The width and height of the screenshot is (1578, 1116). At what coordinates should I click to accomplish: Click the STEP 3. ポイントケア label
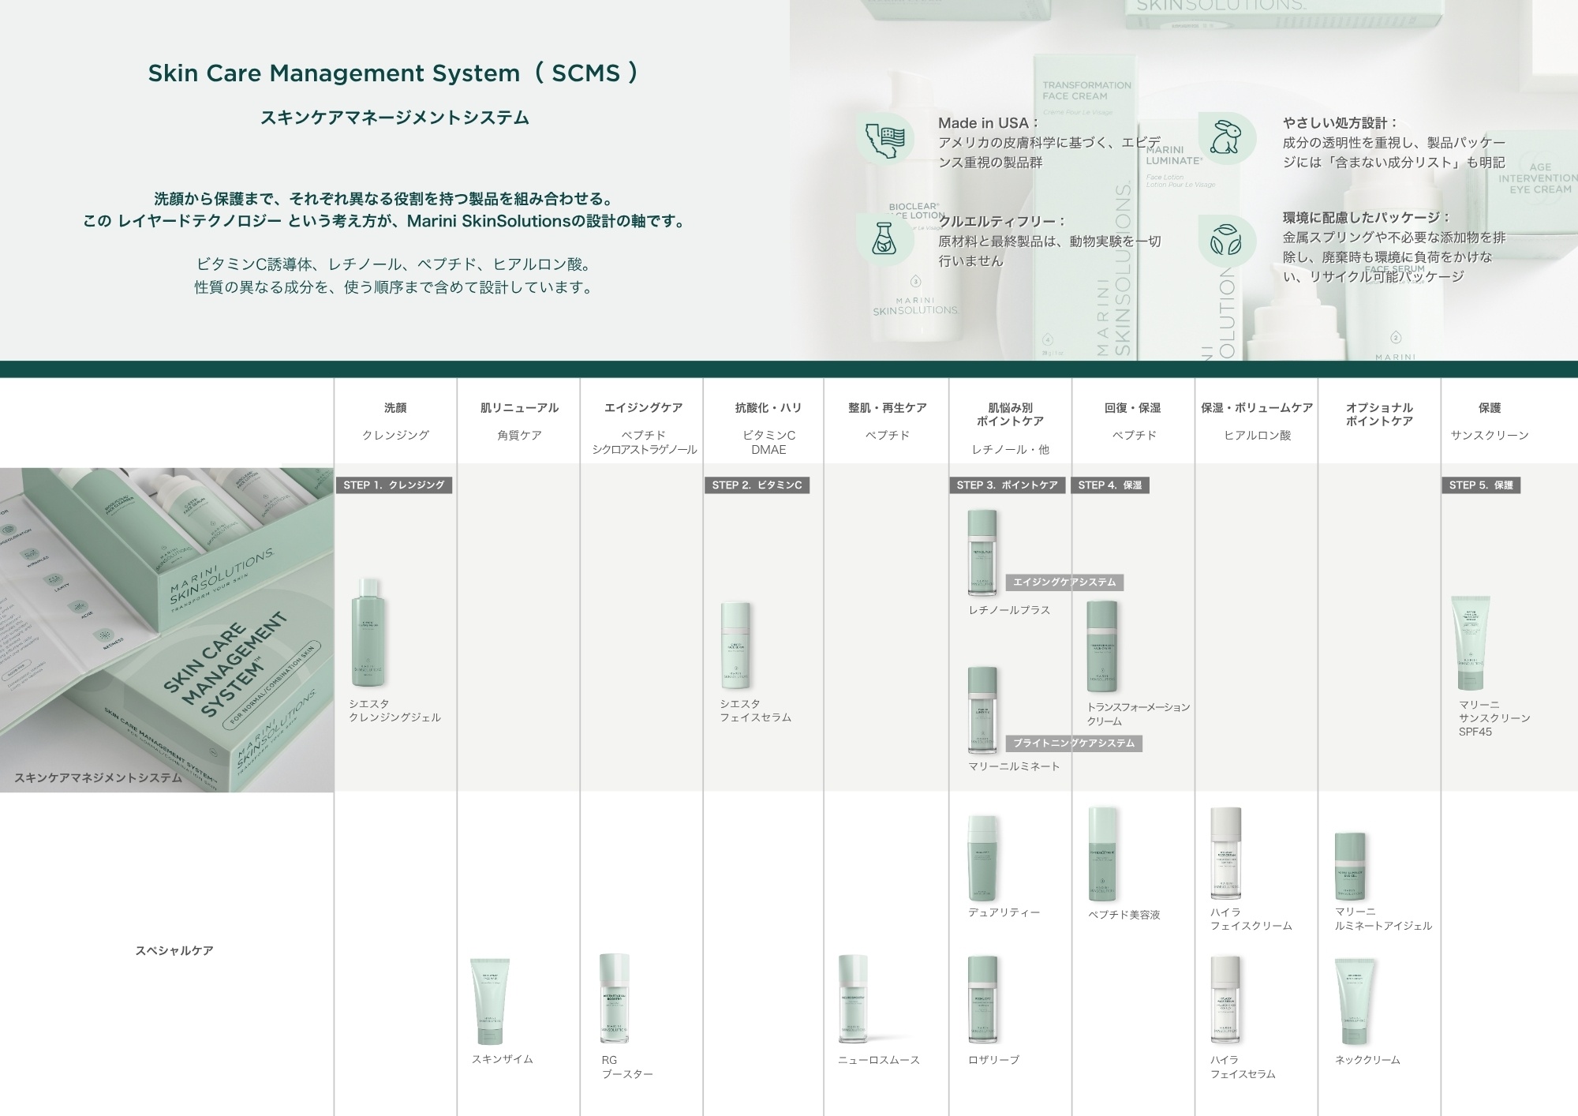[x=1007, y=485]
